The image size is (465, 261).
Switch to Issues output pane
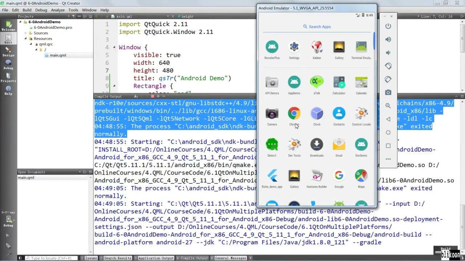(x=89, y=258)
